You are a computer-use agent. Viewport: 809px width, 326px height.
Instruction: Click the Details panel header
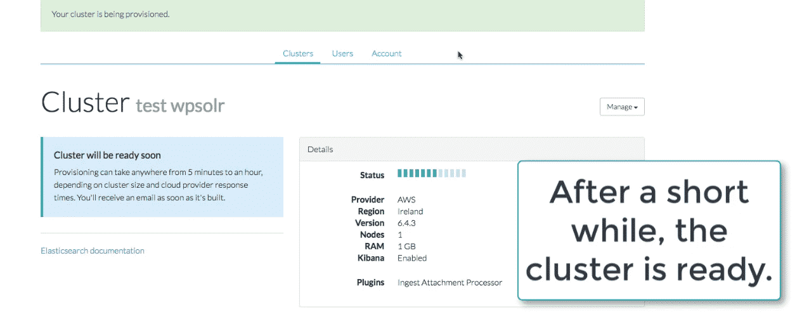click(472, 150)
